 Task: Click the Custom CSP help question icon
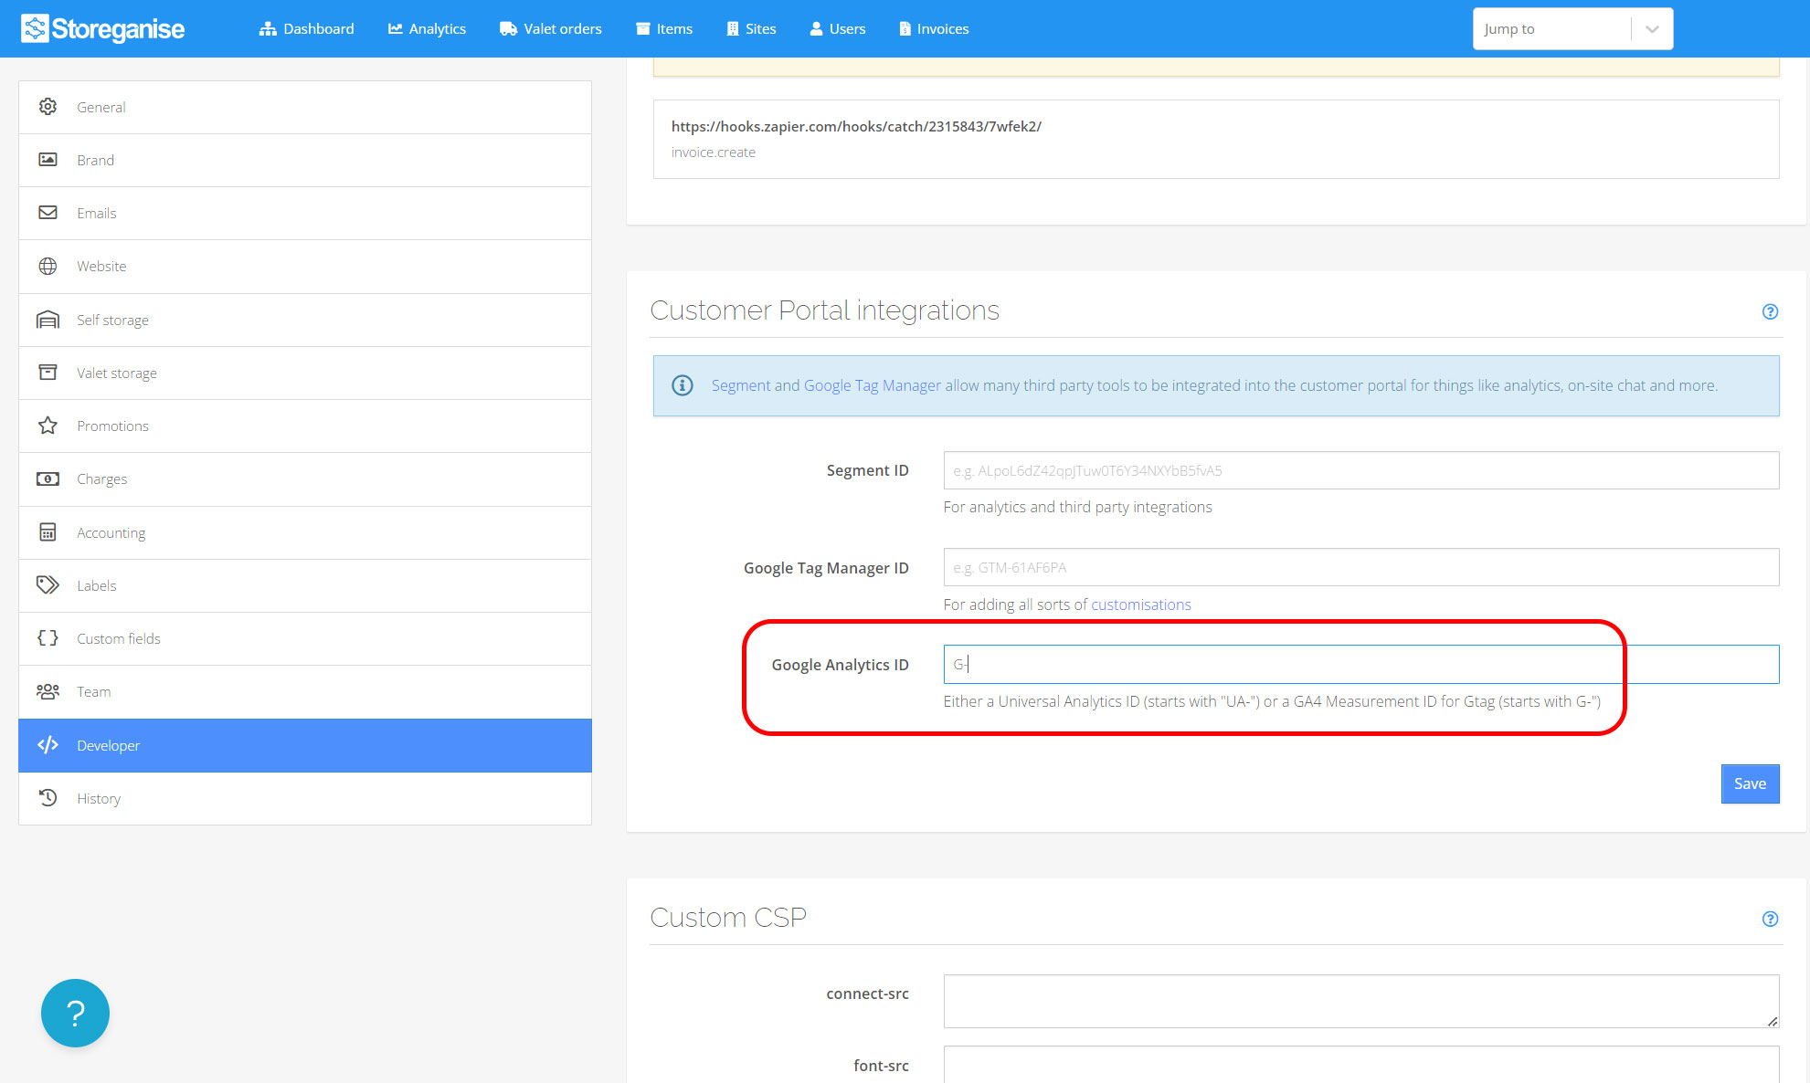pyautogui.click(x=1770, y=919)
